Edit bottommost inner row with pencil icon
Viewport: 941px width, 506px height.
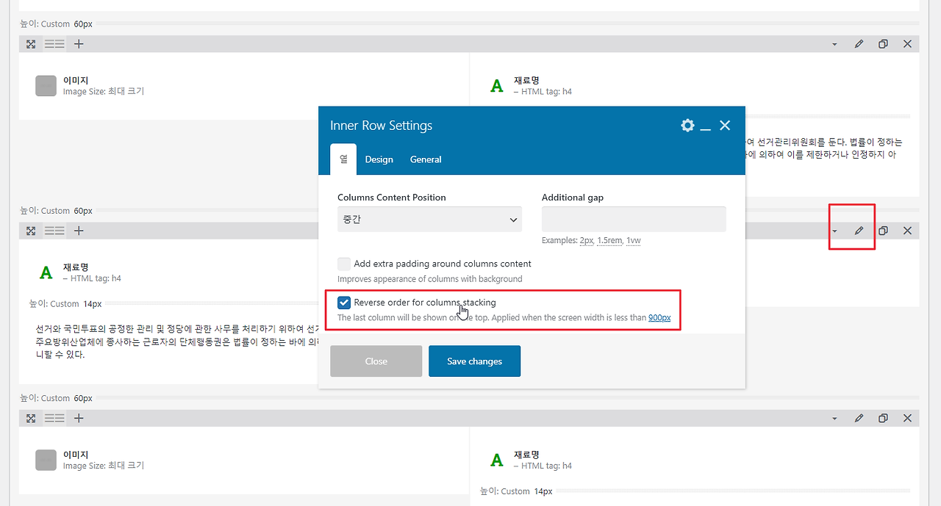[859, 418]
